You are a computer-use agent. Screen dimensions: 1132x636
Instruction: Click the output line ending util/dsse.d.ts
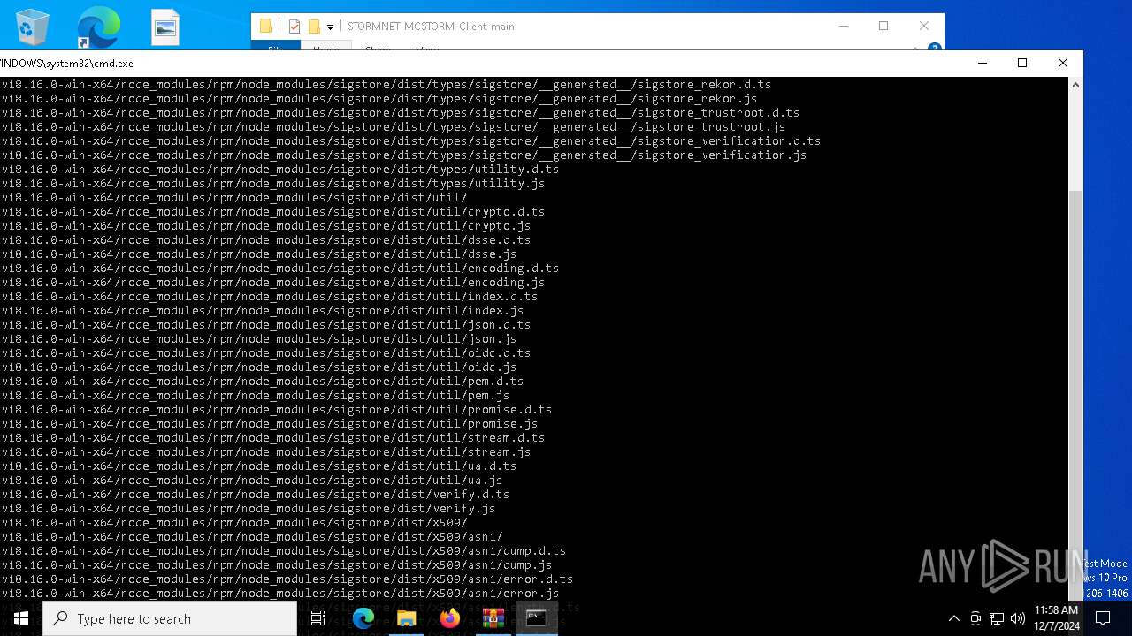pyautogui.click(x=265, y=240)
